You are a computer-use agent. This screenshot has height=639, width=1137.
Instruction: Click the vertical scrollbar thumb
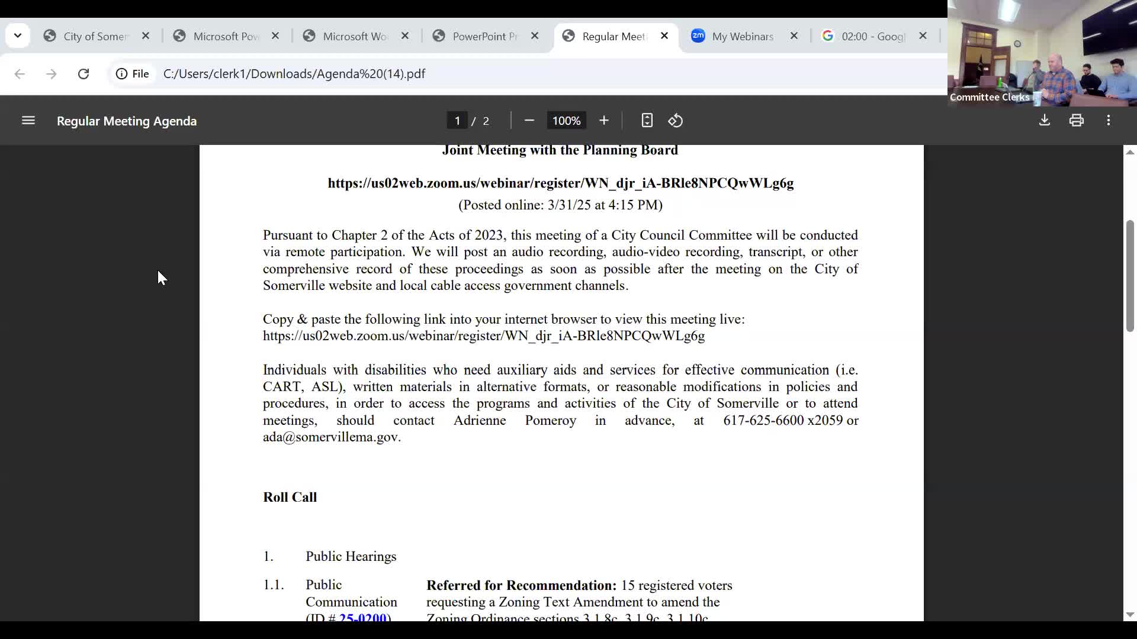point(1130,275)
